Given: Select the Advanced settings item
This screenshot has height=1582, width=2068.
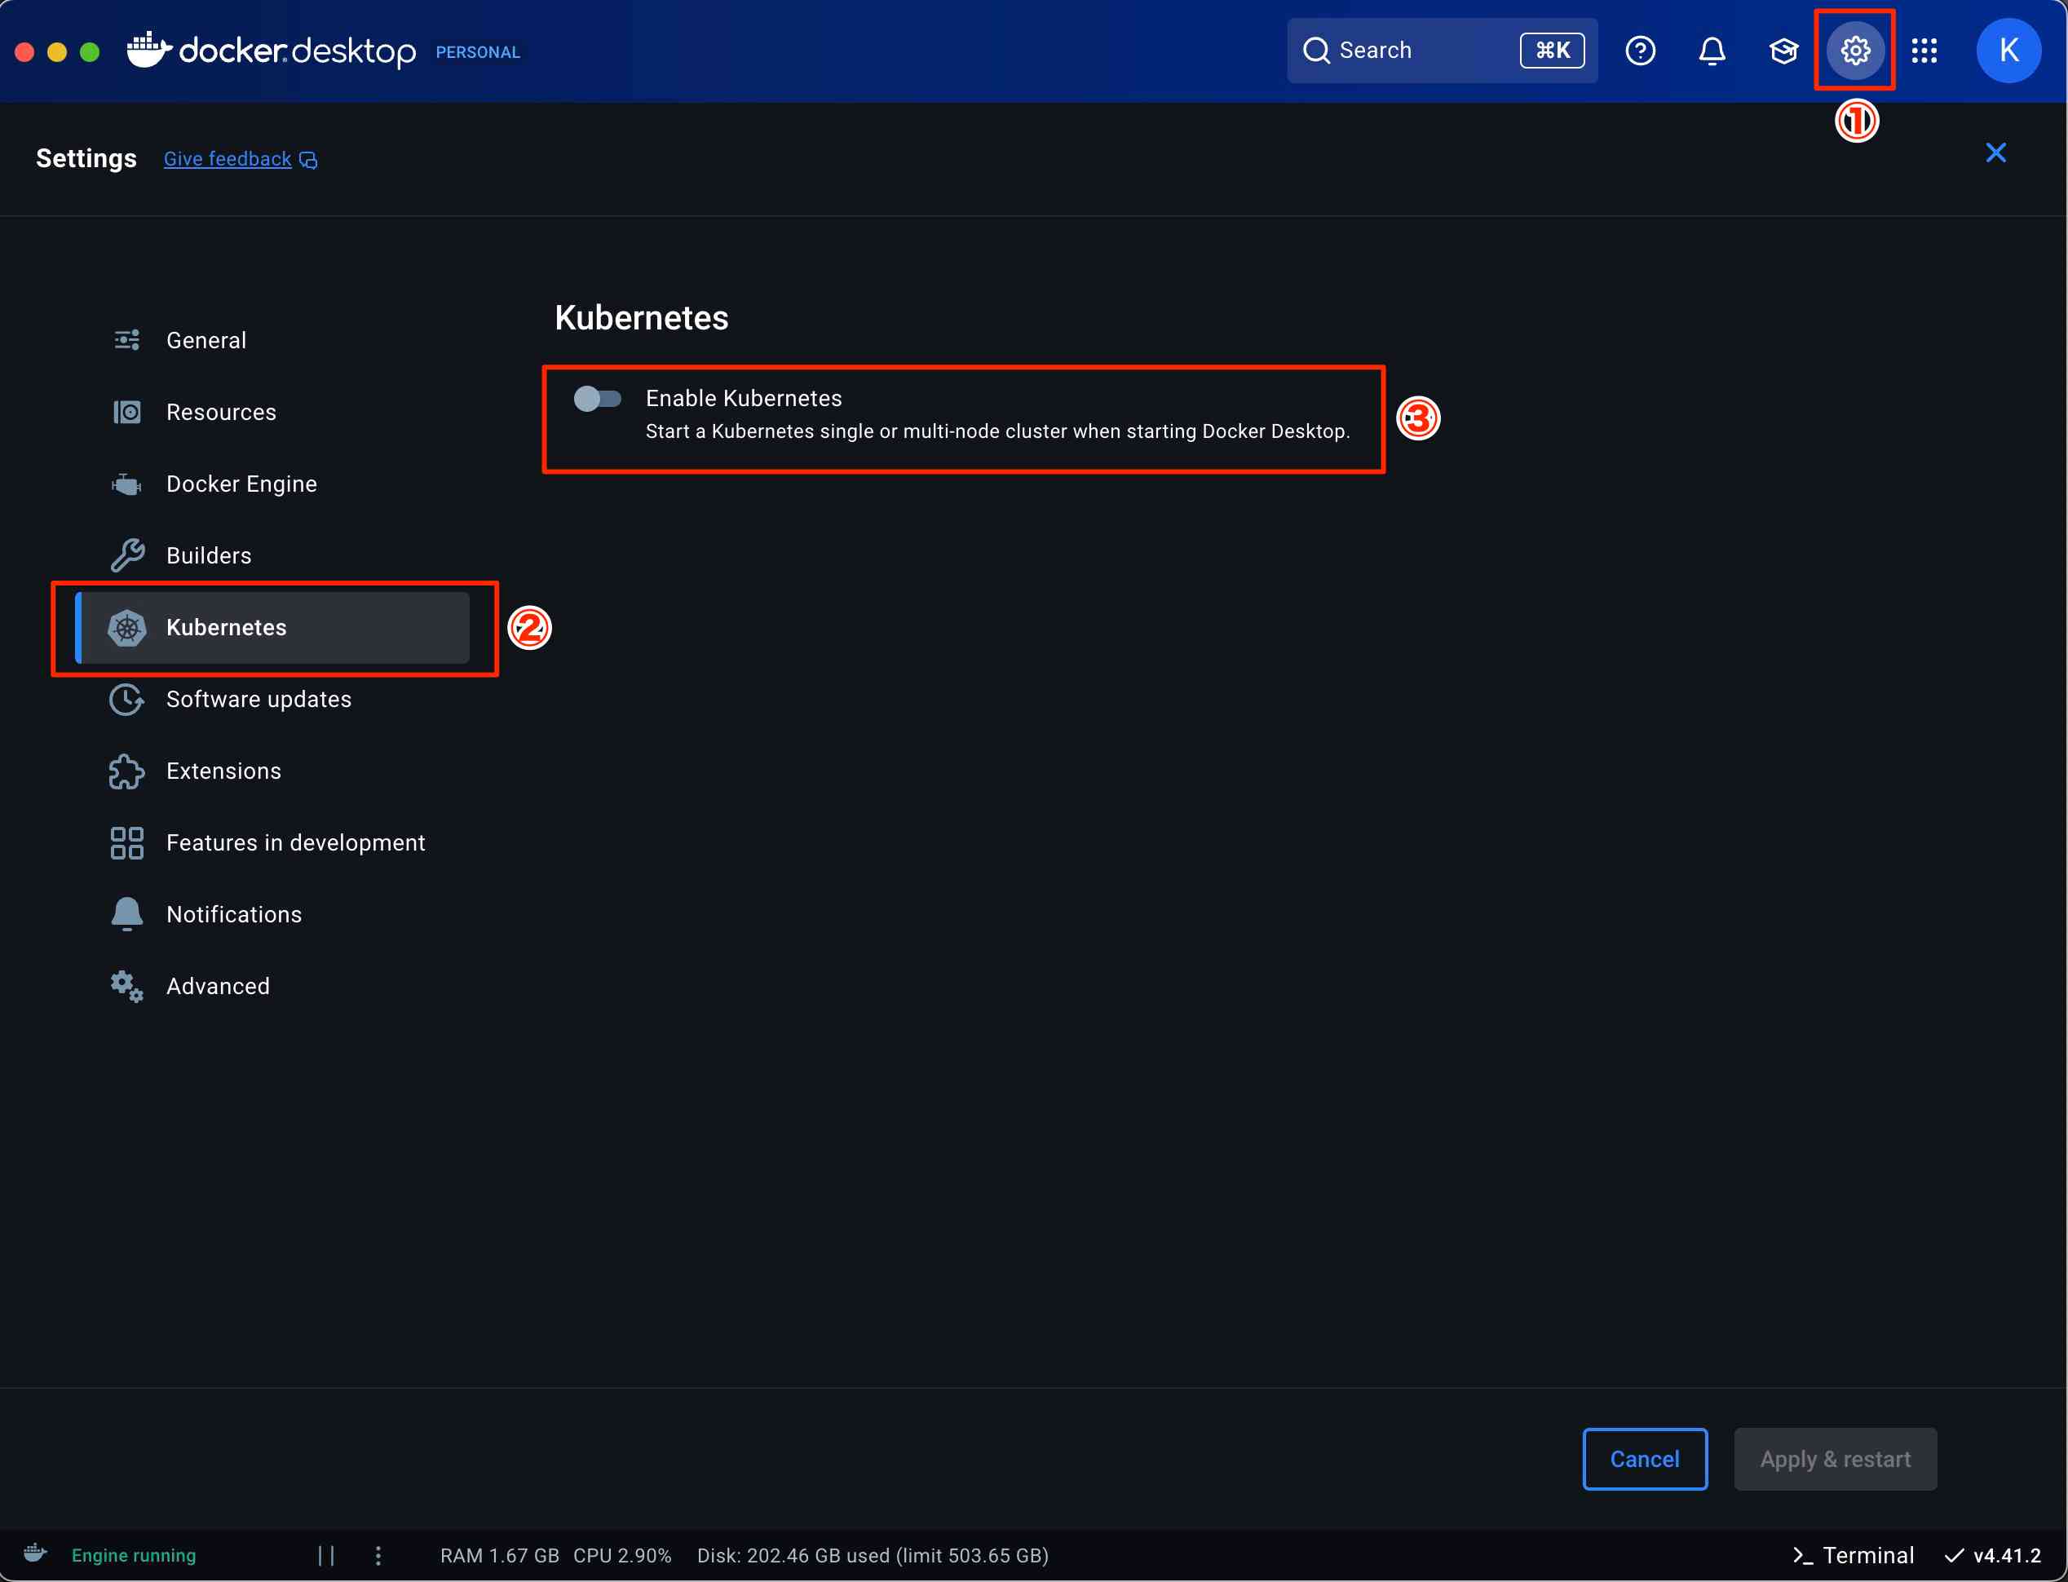Looking at the screenshot, I should pyautogui.click(x=218, y=985).
